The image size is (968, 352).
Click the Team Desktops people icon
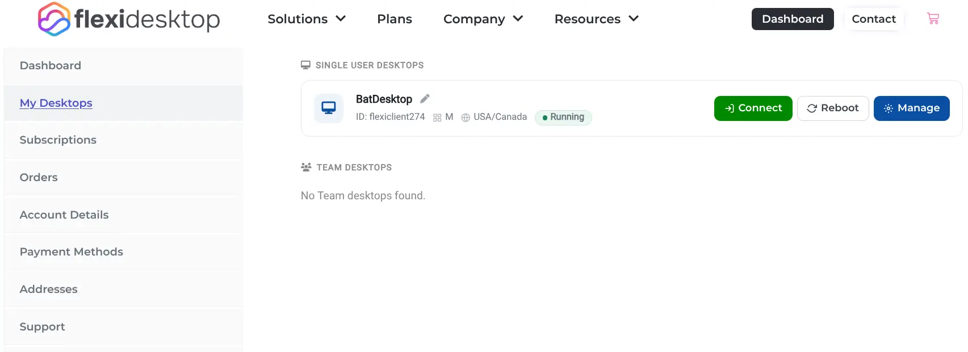[306, 167]
